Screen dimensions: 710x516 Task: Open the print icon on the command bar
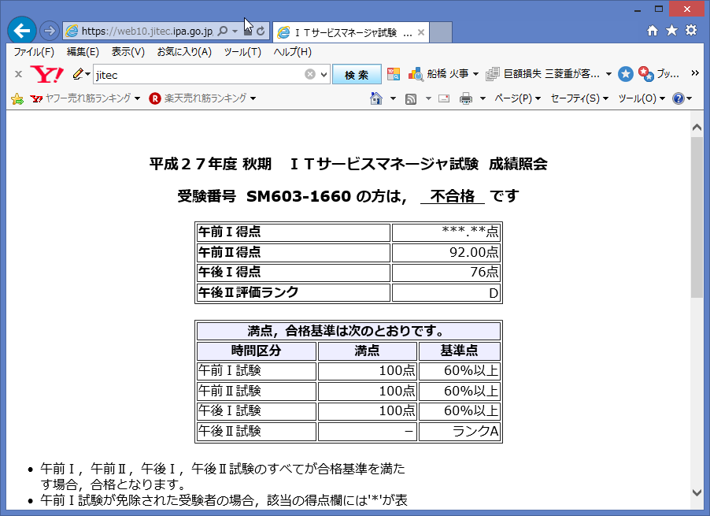click(x=467, y=98)
